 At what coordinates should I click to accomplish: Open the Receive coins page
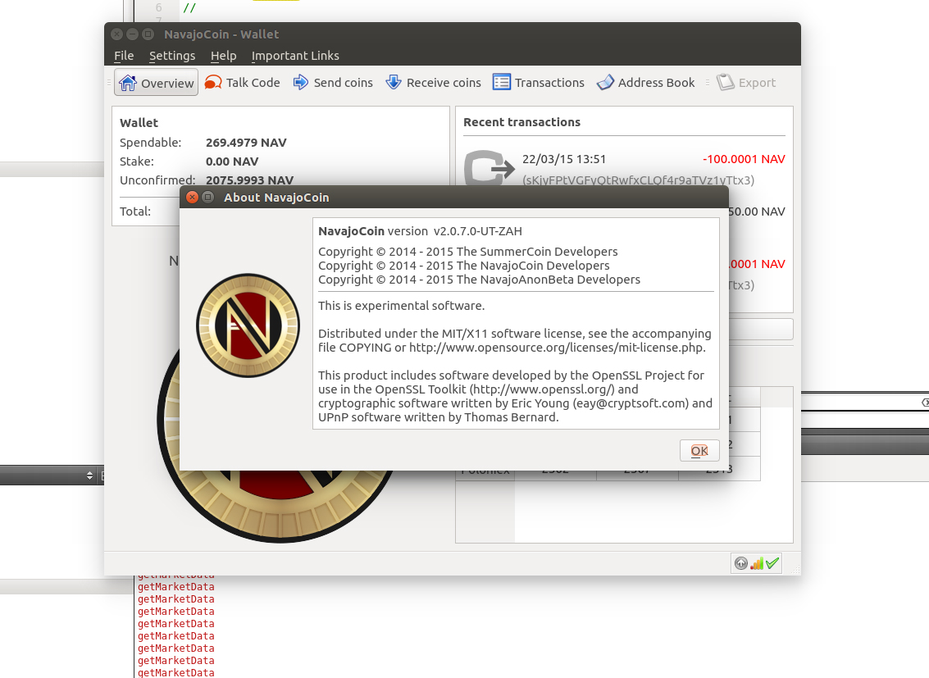point(433,83)
